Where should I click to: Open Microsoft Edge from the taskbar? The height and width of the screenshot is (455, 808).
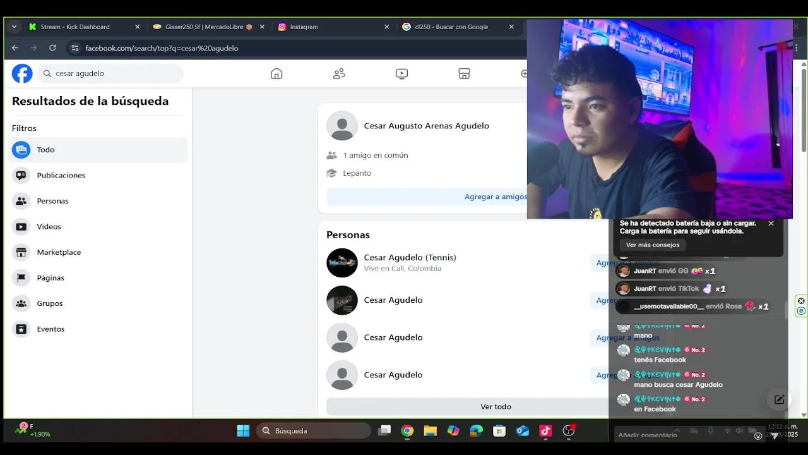click(477, 431)
